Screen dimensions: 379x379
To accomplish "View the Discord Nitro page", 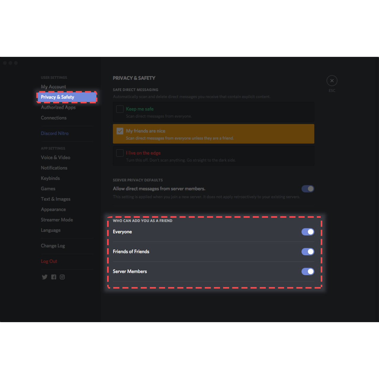I will 54,133.
